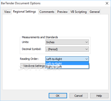111x101 pixels.
Task: Switch to the View tab
Action: tap(7, 12)
